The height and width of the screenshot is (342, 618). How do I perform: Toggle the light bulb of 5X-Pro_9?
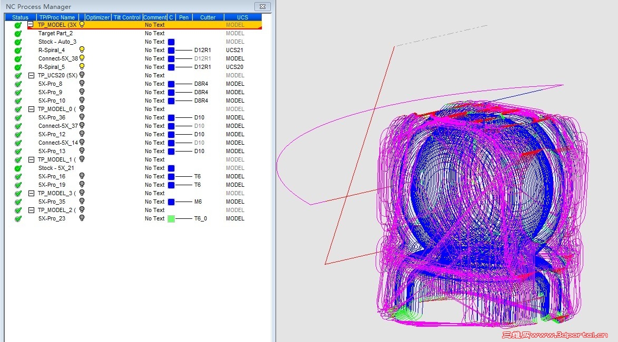[82, 92]
